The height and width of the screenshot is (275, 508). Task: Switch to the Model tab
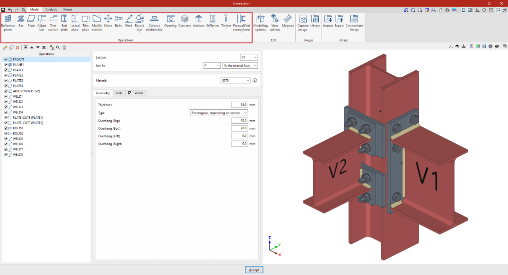[34, 9]
